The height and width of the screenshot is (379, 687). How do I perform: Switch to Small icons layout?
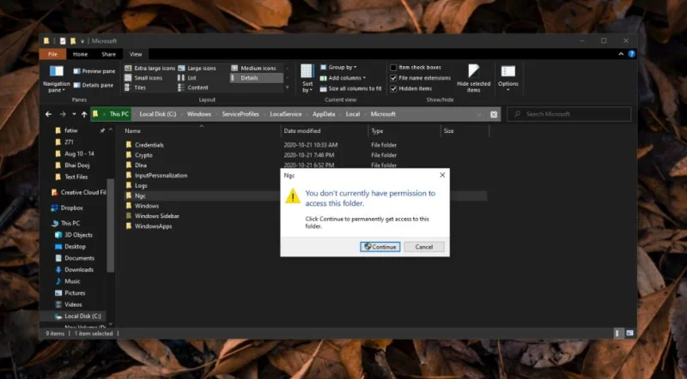click(x=143, y=78)
